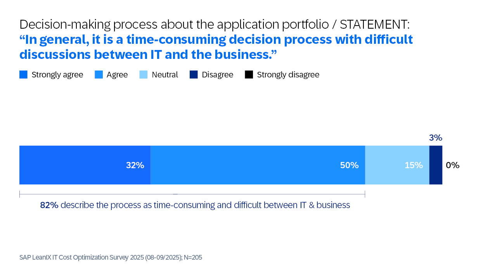Select the Neutral legend color swatch

pos(144,75)
